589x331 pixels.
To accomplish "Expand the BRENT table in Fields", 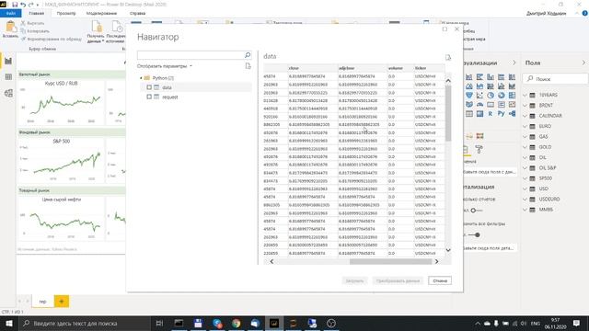I will pyautogui.click(x=525, y=106).
